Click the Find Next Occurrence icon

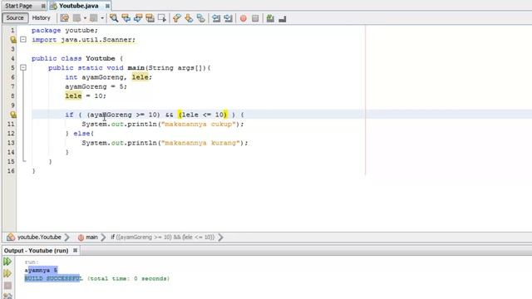(x=138, y=18)
